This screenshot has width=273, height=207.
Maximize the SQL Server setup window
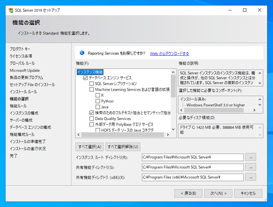245,10
